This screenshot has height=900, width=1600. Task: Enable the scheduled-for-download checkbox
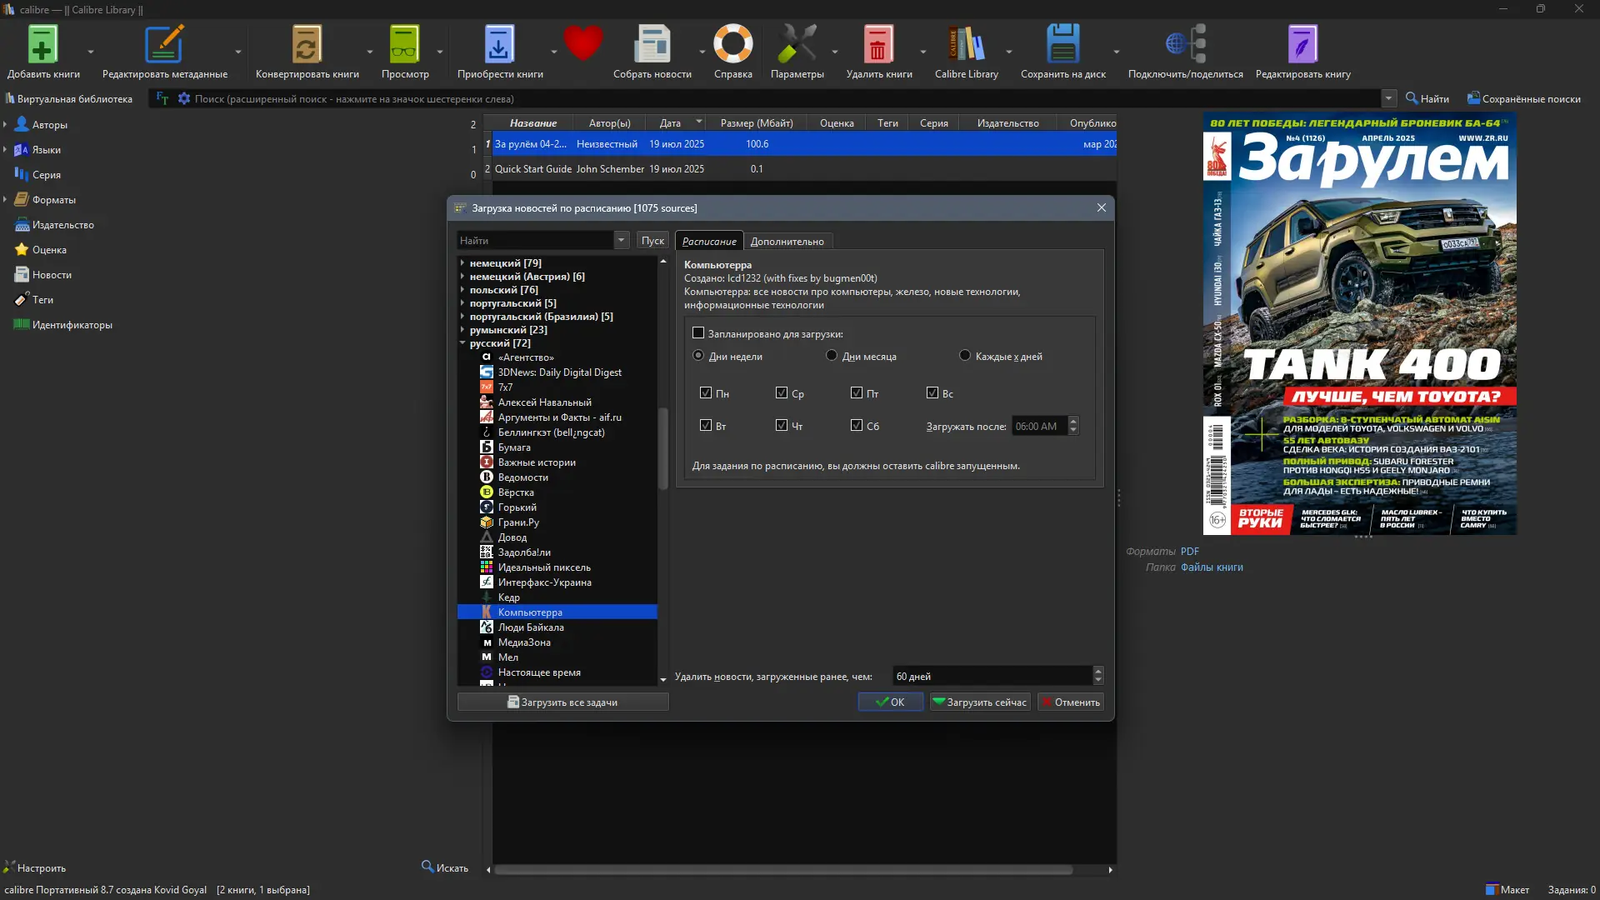(x=698, y=333)
